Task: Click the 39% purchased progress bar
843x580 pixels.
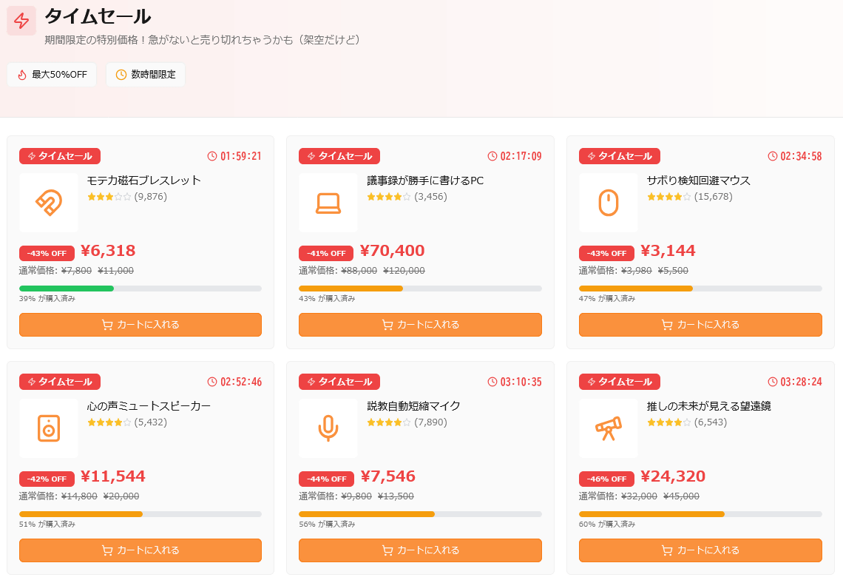Action: click(140, 289)
